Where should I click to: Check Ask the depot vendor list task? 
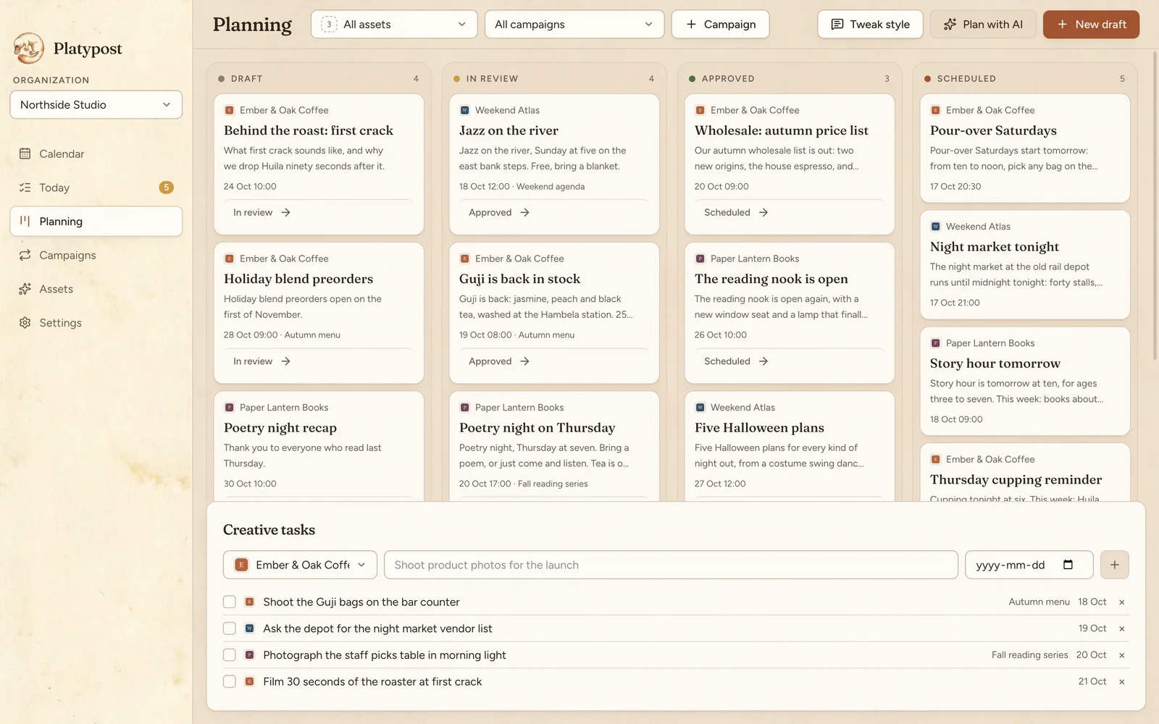tap(230, 628)
